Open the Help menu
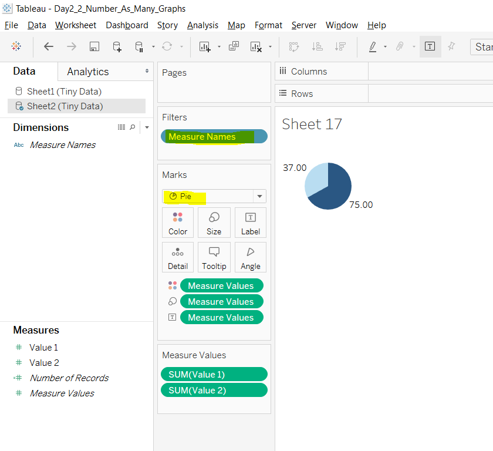 pos(376,25)
